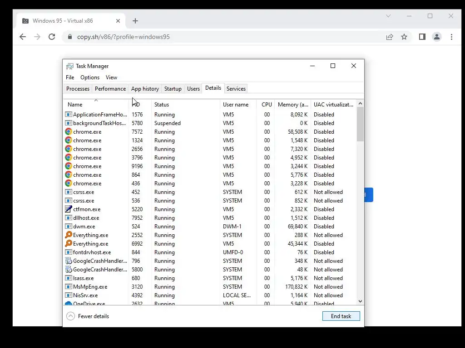This screenshot has height=348, width=465.
Task: Click fontdrvhost.exe process icon
Action: [x=69, y=252]
